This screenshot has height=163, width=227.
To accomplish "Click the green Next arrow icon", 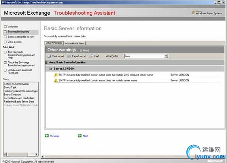I will pos(79,136).
